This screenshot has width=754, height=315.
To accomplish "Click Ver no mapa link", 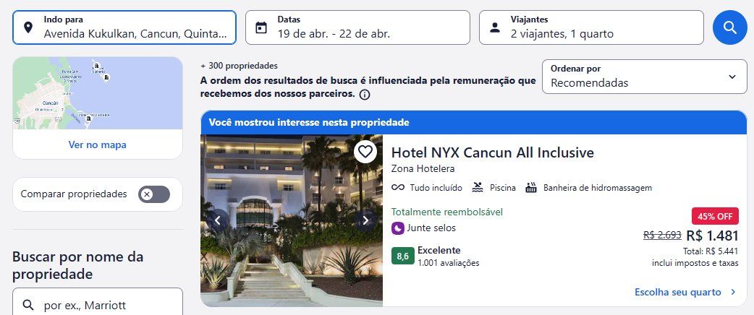I will pyautogui.click(x=98, y=144).
